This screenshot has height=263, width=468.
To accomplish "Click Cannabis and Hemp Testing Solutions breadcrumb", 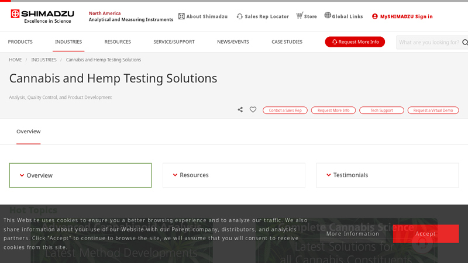I will [104, 60].
